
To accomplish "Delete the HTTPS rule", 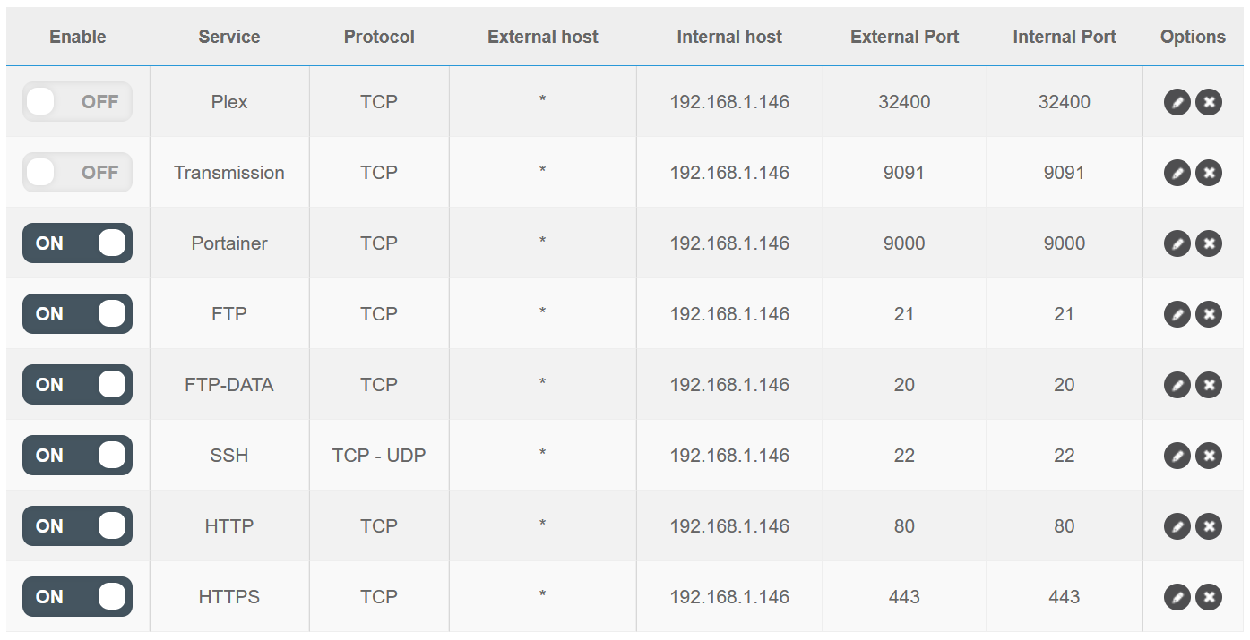I will coord(1209,597).
